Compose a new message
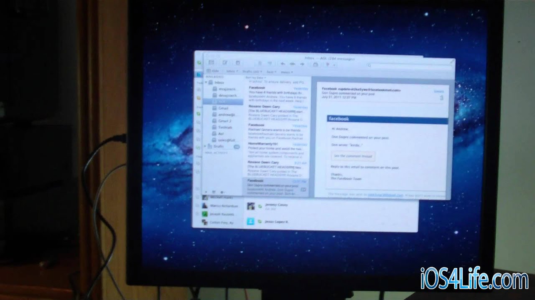535x300 pixels. [225, 63]
